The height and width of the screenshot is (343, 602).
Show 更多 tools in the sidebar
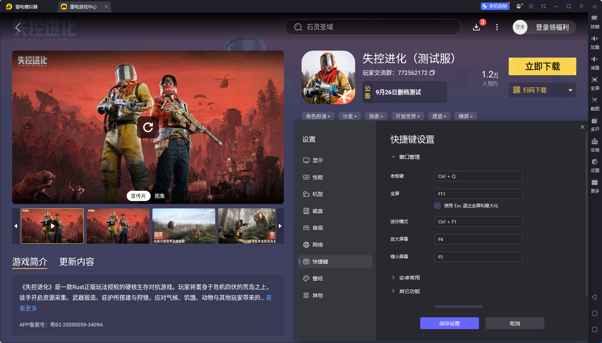[595, 186]
